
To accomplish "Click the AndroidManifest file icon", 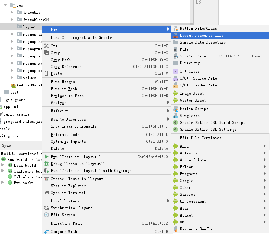I will point(13,85).
